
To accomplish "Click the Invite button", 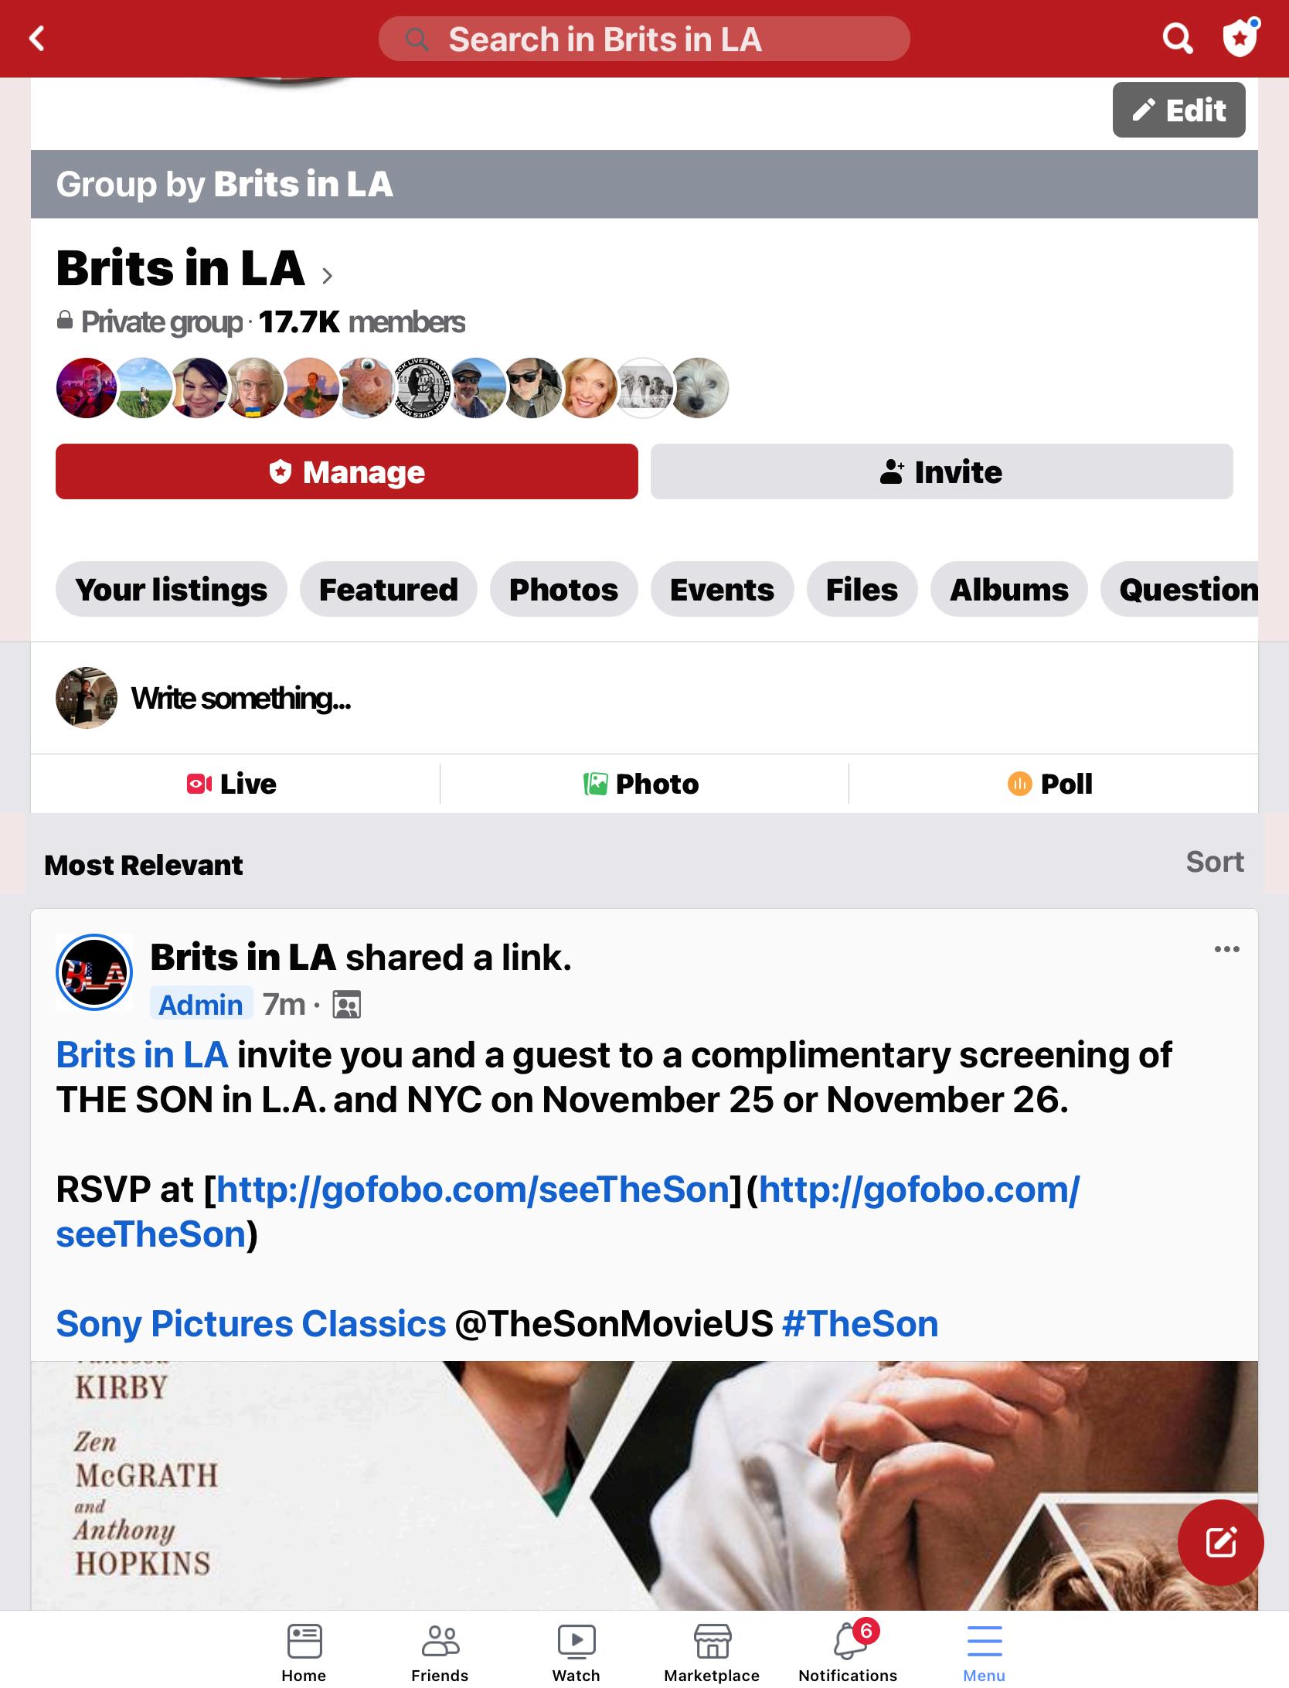I will 941,471.
